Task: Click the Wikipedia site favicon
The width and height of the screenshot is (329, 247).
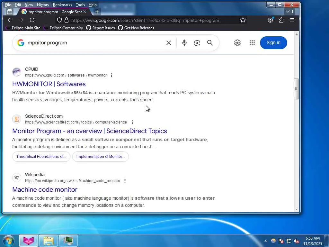Action: (17, 178)
